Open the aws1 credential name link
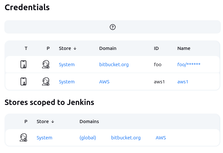Viewport: 223px width, 153px height. pos(183,82)
